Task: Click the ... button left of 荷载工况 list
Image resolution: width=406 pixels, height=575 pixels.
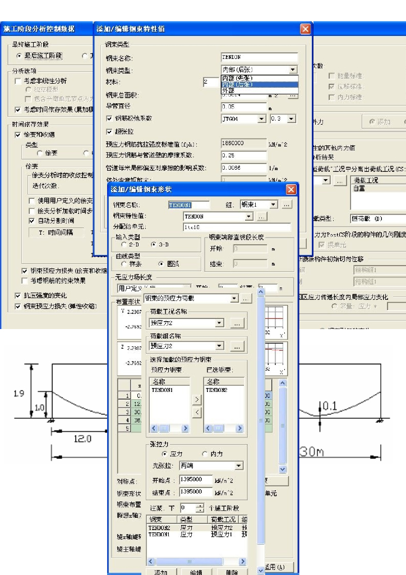Action: [x=340, y=180]
